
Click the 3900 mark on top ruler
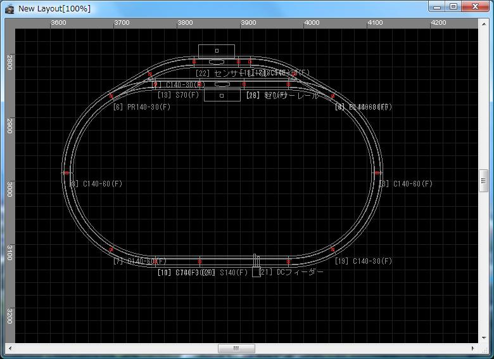coord(248,23)
